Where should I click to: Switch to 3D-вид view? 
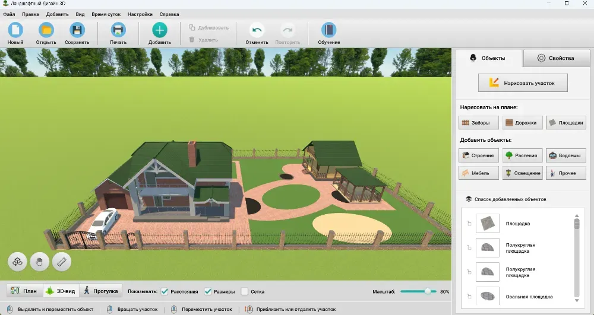click(x=61, y=291)
